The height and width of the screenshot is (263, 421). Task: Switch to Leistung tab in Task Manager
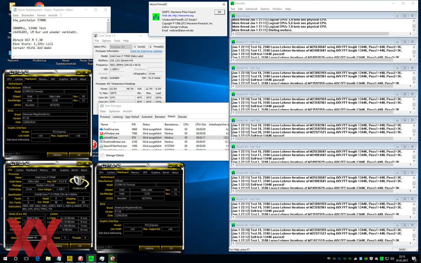click(x=117, y=117)
